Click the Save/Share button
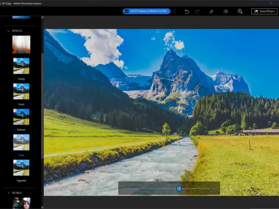279x209 pixels. click(264, 11)
